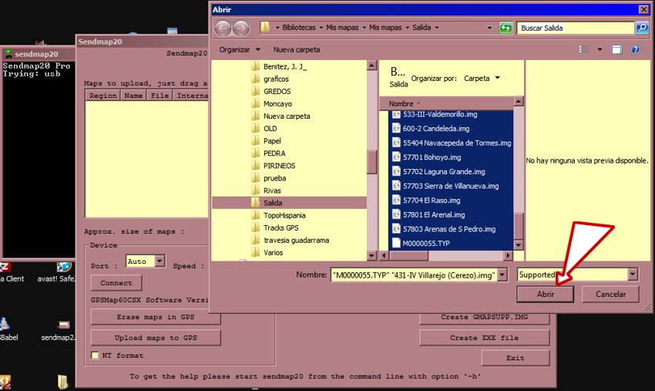Click the Nombre filename input field
This screenshot has height=391, width=655.
[x=414, y=275]
